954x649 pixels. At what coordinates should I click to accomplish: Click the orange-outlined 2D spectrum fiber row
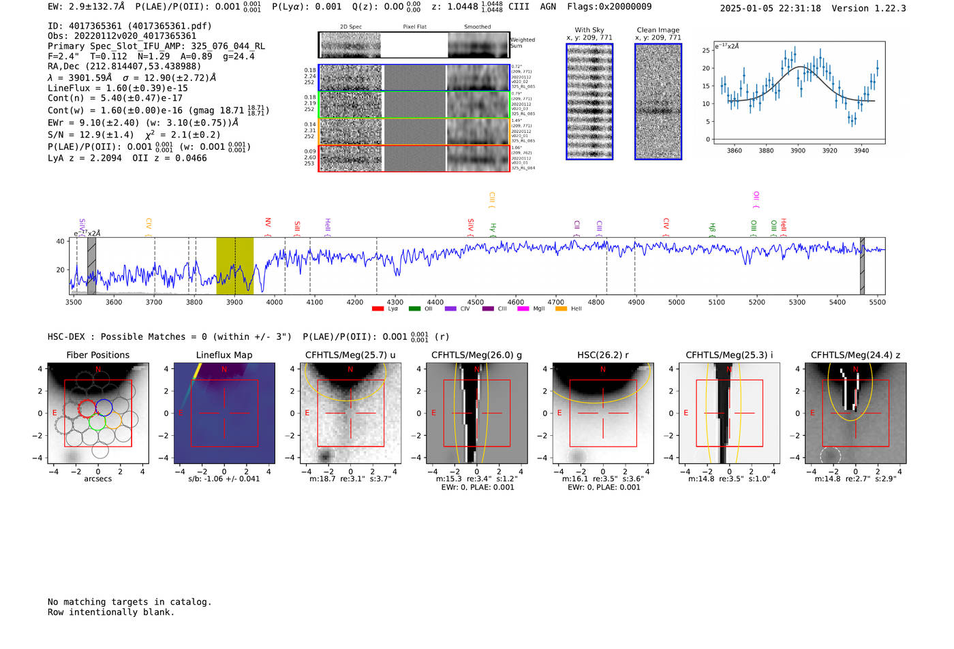tap(414, 131)
